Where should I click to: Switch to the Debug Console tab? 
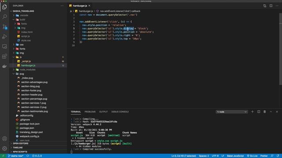(x=120, y=112)
